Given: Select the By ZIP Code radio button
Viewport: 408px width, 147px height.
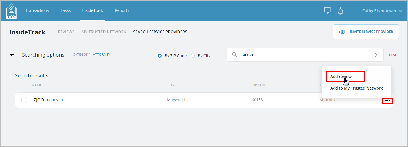Looking at the screenshot, I should [x=160, y=56].
